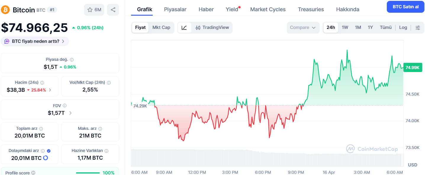
Task: Click info icon beside Dolaşımdaki arz
Action: [x=43, y=151]
